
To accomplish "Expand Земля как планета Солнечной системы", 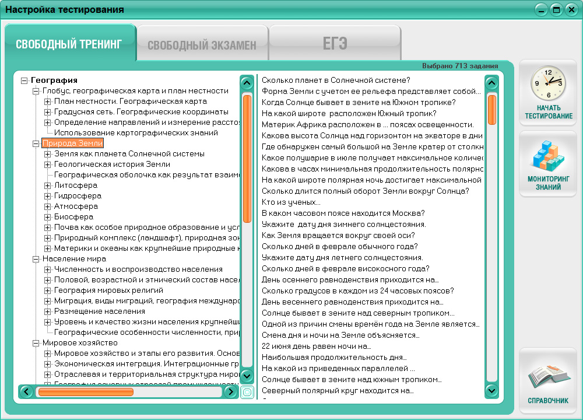I will [48, 153].
